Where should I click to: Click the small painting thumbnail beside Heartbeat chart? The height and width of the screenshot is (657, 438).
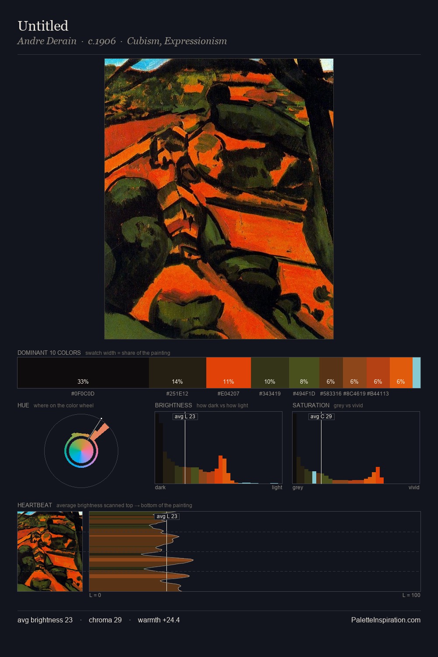point(50,551)
